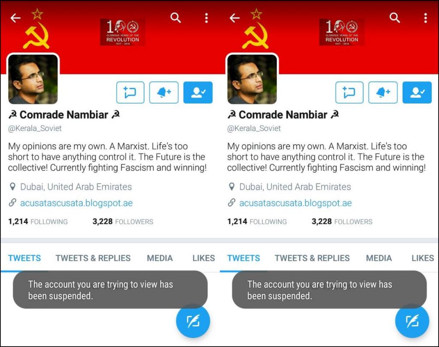Tap add-to-list icon button in left profile

click(x=130, y=92)
